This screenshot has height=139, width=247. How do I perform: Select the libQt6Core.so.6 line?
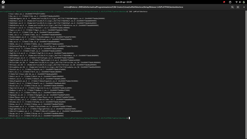coord(54,25)
